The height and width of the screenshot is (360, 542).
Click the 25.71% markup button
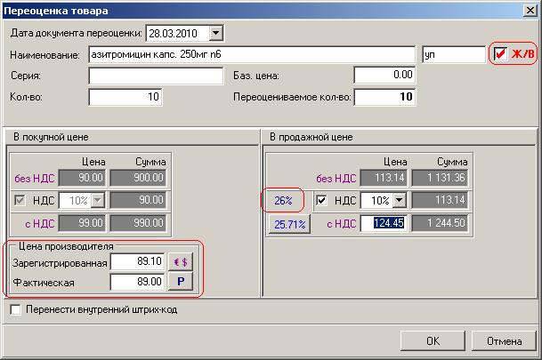click(x=288, y=224)
